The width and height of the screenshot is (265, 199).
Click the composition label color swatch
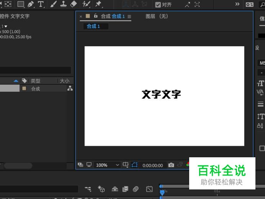(x=88, y=16)
